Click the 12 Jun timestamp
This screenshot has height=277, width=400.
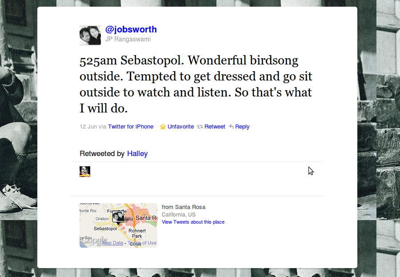[x=88, y=127]
